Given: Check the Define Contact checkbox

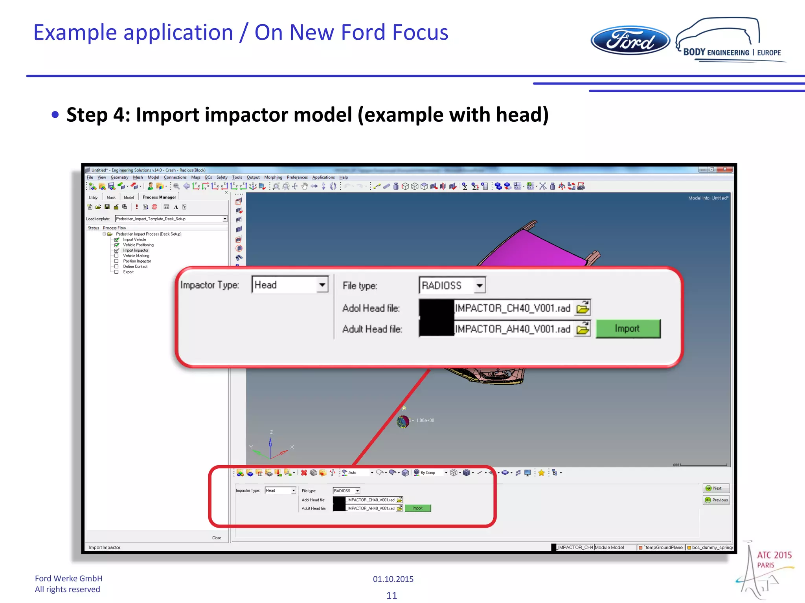Looking at the screenshot, I should pyautogui.click(x=117, y=267).
